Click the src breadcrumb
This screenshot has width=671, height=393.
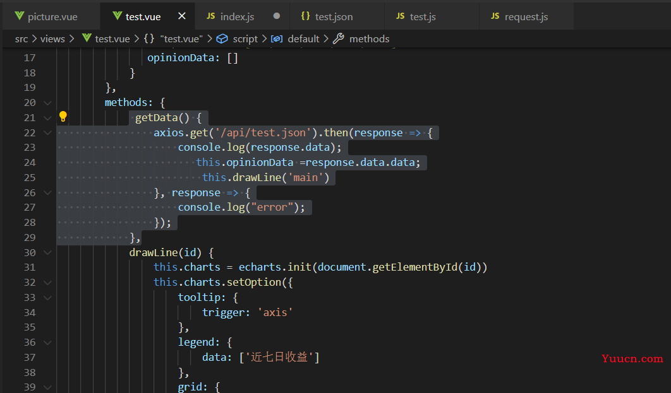pyautogui.click(x=21, y=39)
